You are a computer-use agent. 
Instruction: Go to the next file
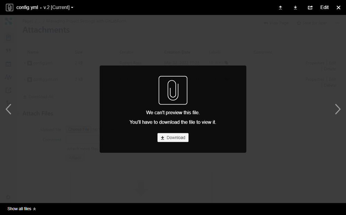(x=338, y=109)
